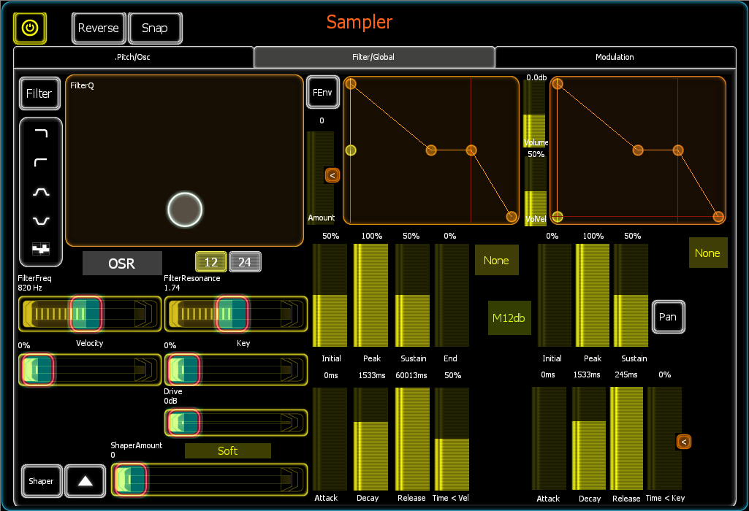Click the orange arrow beside Amount slider

(x=332, y=175)
